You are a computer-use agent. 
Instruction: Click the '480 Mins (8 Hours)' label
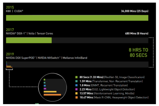(136, 34)
